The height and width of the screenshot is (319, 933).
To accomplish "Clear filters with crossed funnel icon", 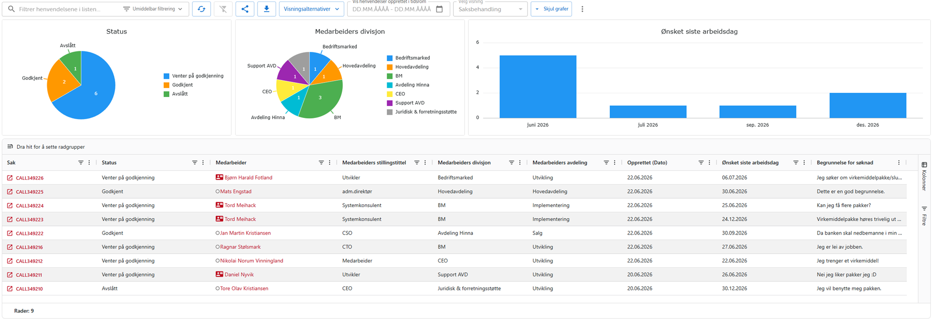I will coord(223,9).
